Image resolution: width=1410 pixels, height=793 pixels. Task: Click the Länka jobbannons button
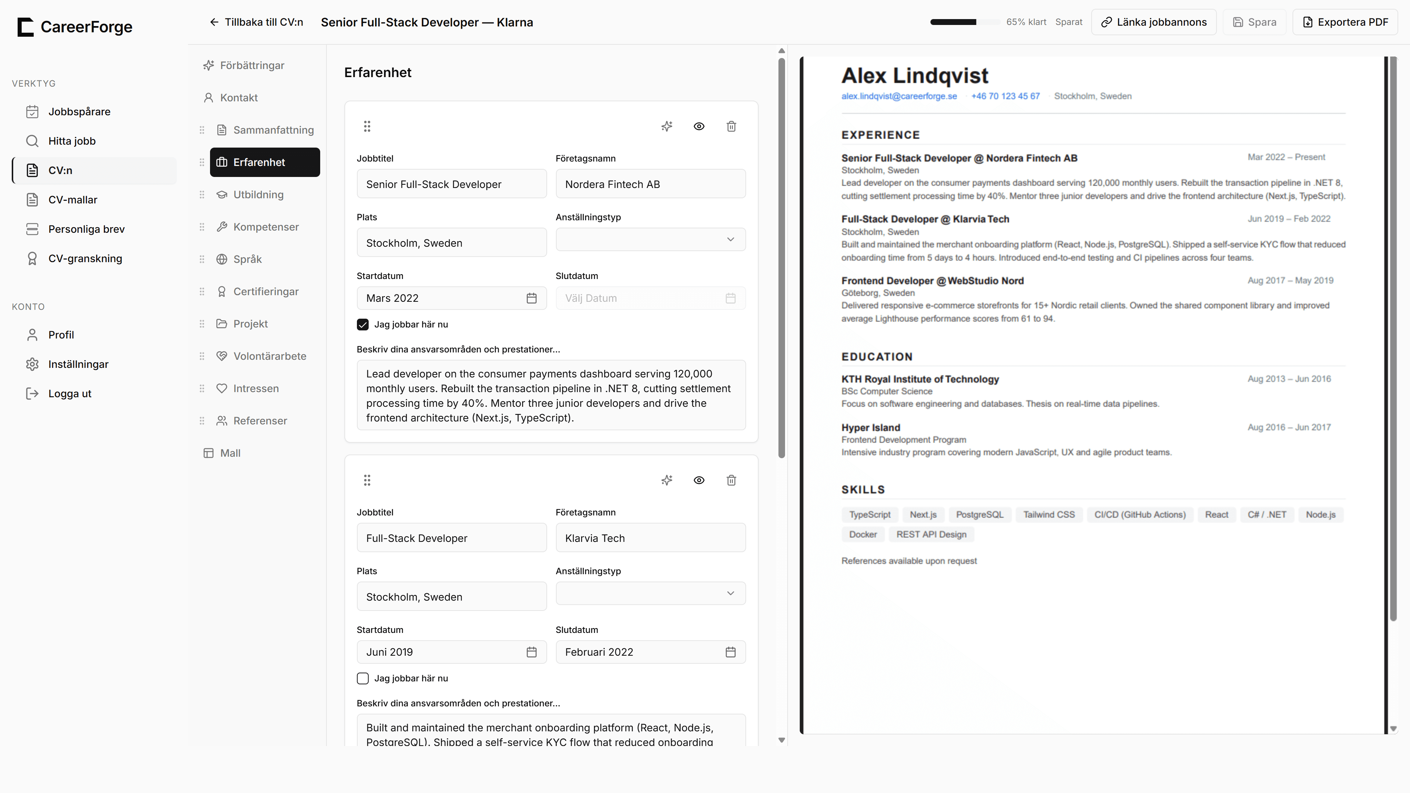coord(1154,22)
